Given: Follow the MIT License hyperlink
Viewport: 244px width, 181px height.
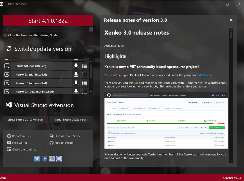Looking at the screenshot, I should click(x=206, y=75).
